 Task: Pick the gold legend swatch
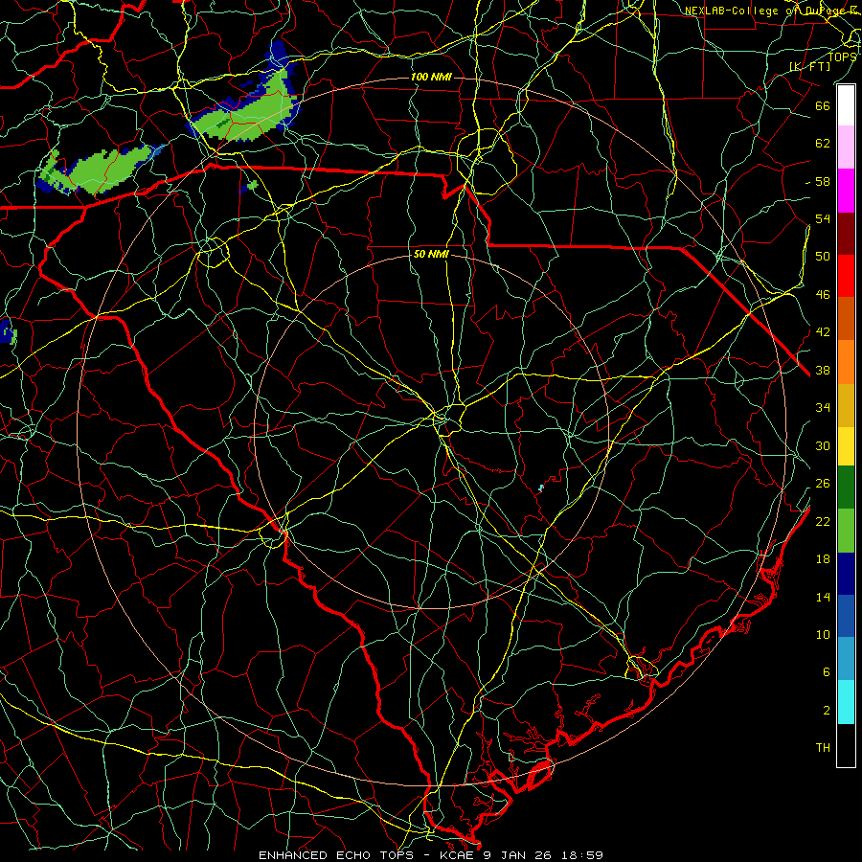point(846,404)
